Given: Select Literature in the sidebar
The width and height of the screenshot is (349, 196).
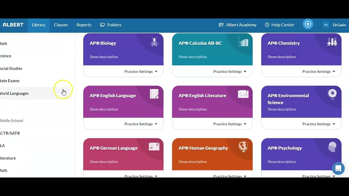Looking at the screenshot, I should pos(8,158).
